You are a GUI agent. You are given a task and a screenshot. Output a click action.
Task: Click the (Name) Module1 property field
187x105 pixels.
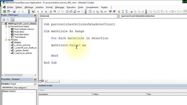19,91
